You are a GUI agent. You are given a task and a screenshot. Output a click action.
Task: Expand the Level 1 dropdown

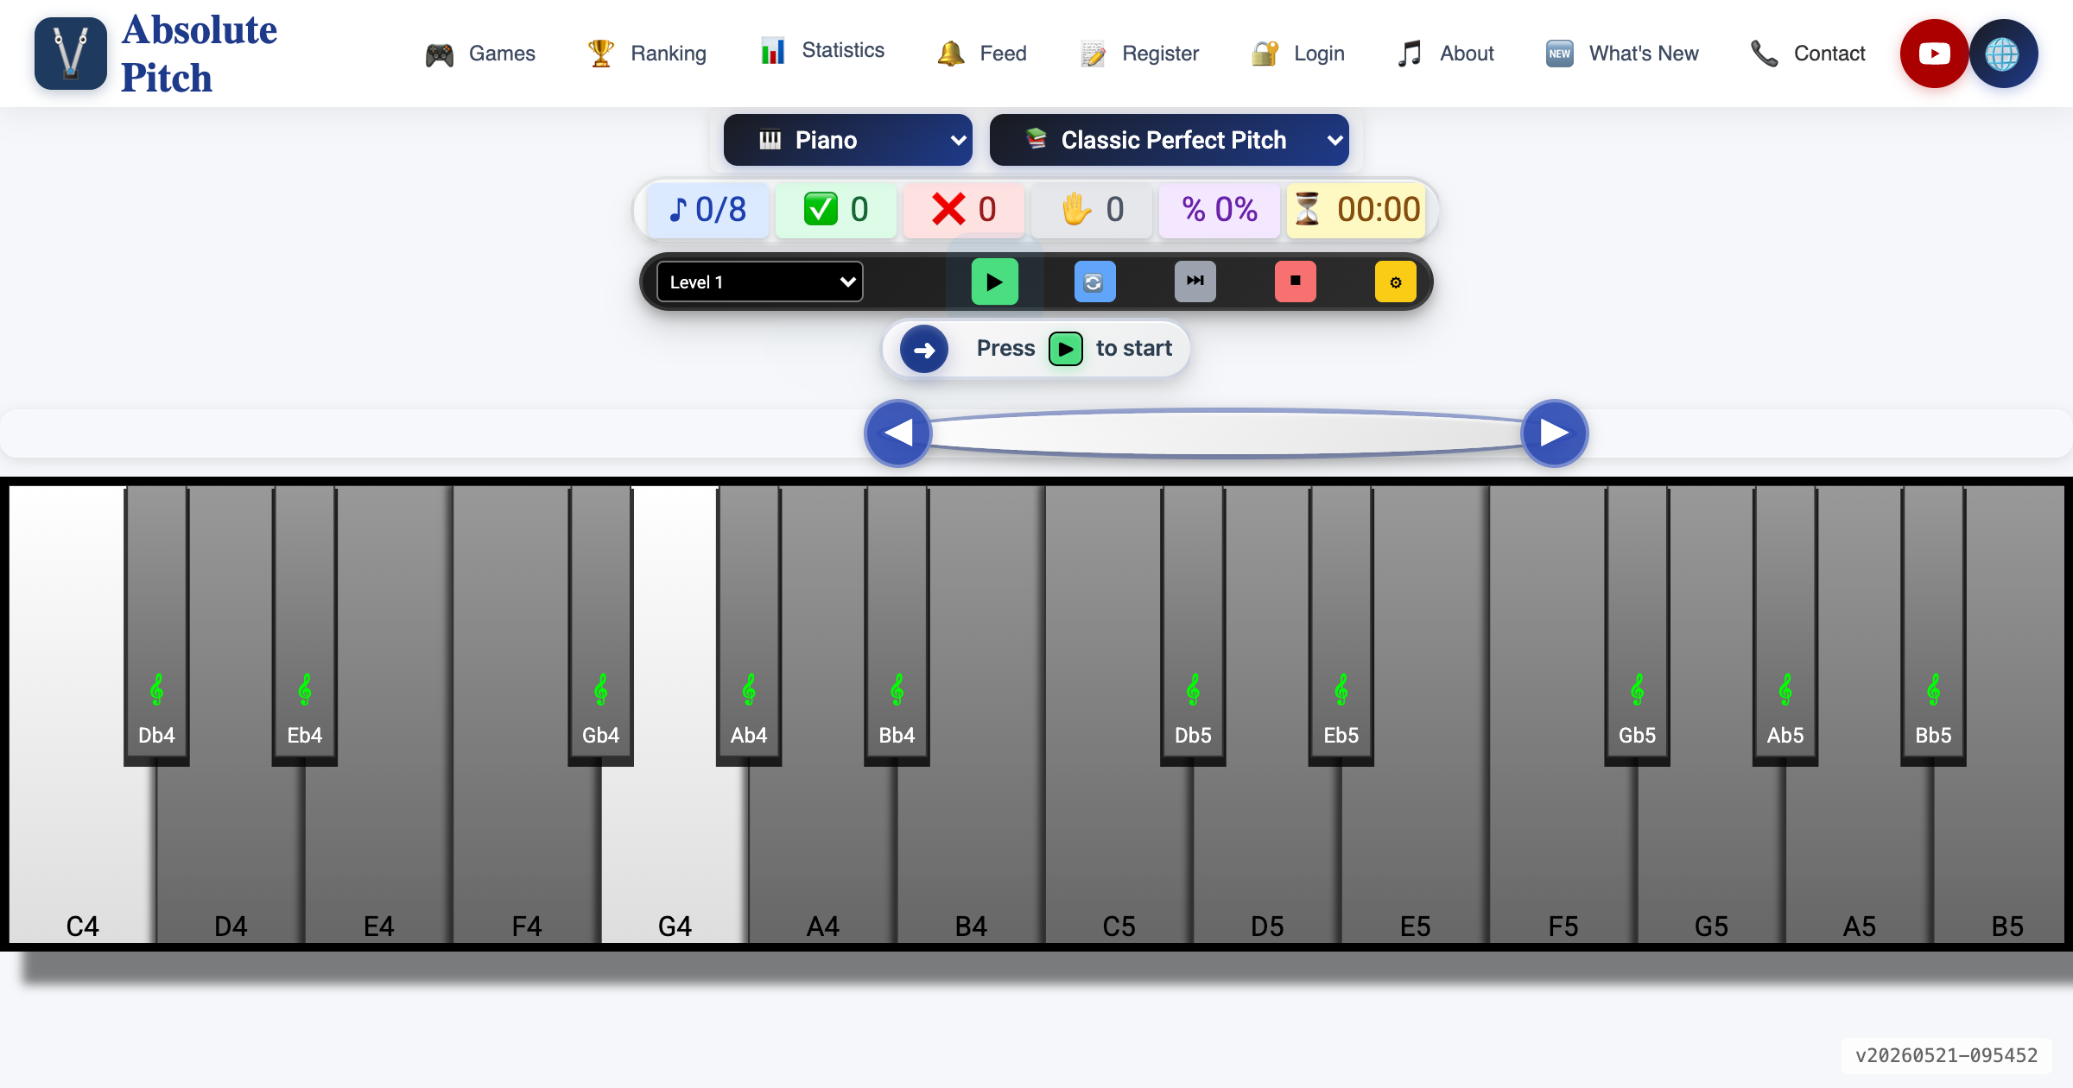[760, 281]
